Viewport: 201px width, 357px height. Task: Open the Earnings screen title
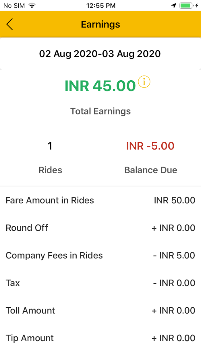click(x=100, y=24)
